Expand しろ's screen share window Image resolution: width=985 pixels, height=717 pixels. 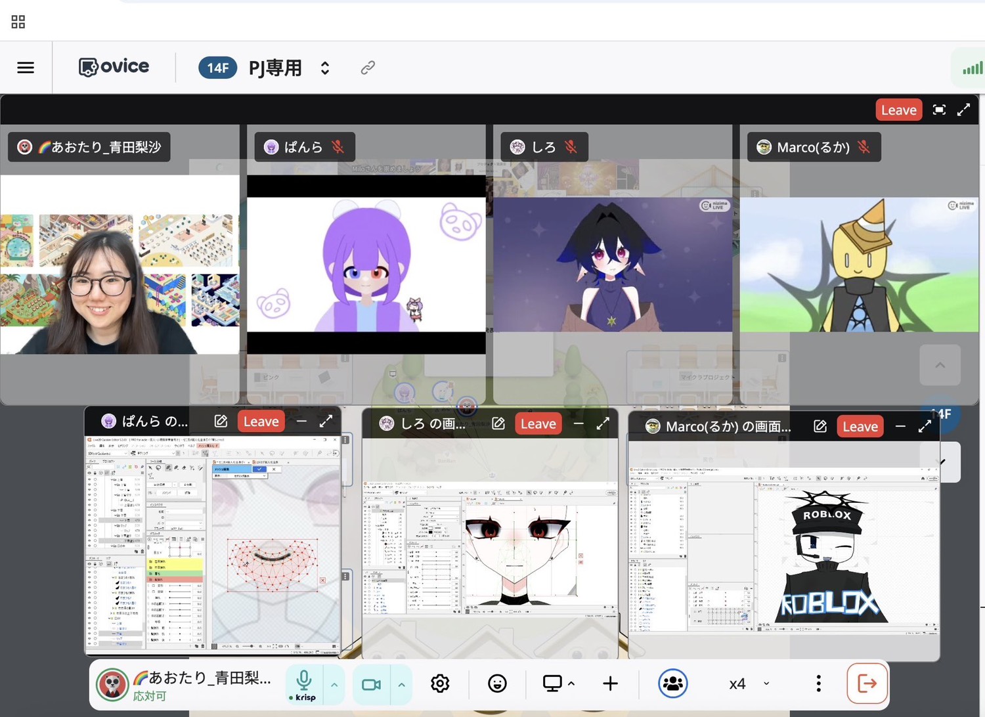[603, 424]
